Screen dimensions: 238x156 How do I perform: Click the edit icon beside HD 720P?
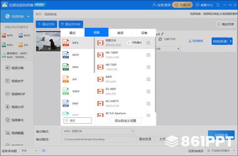coord(149,67)
